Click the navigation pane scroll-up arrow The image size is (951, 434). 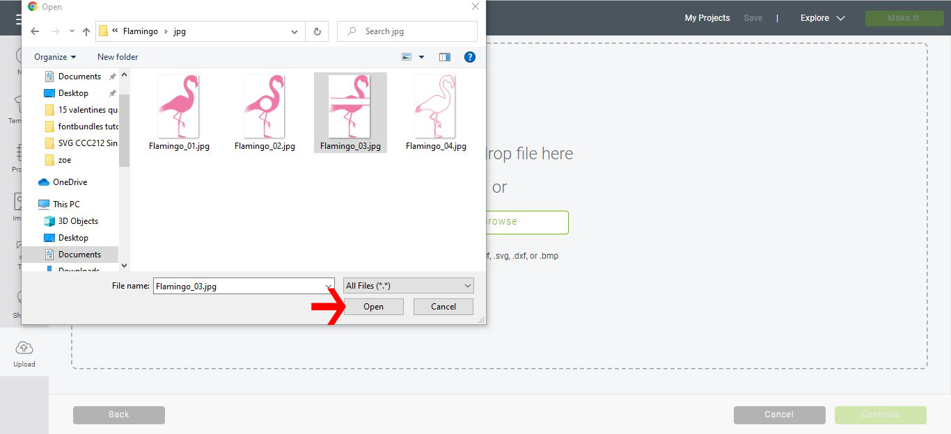(x=125, y=74)
